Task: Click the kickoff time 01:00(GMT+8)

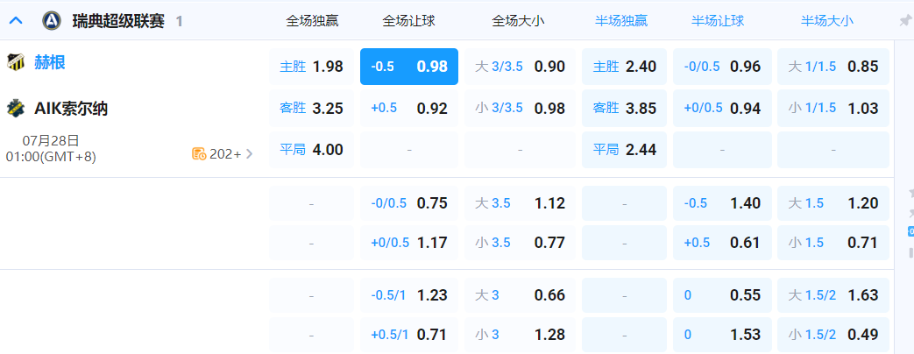Action: (51, 156)
